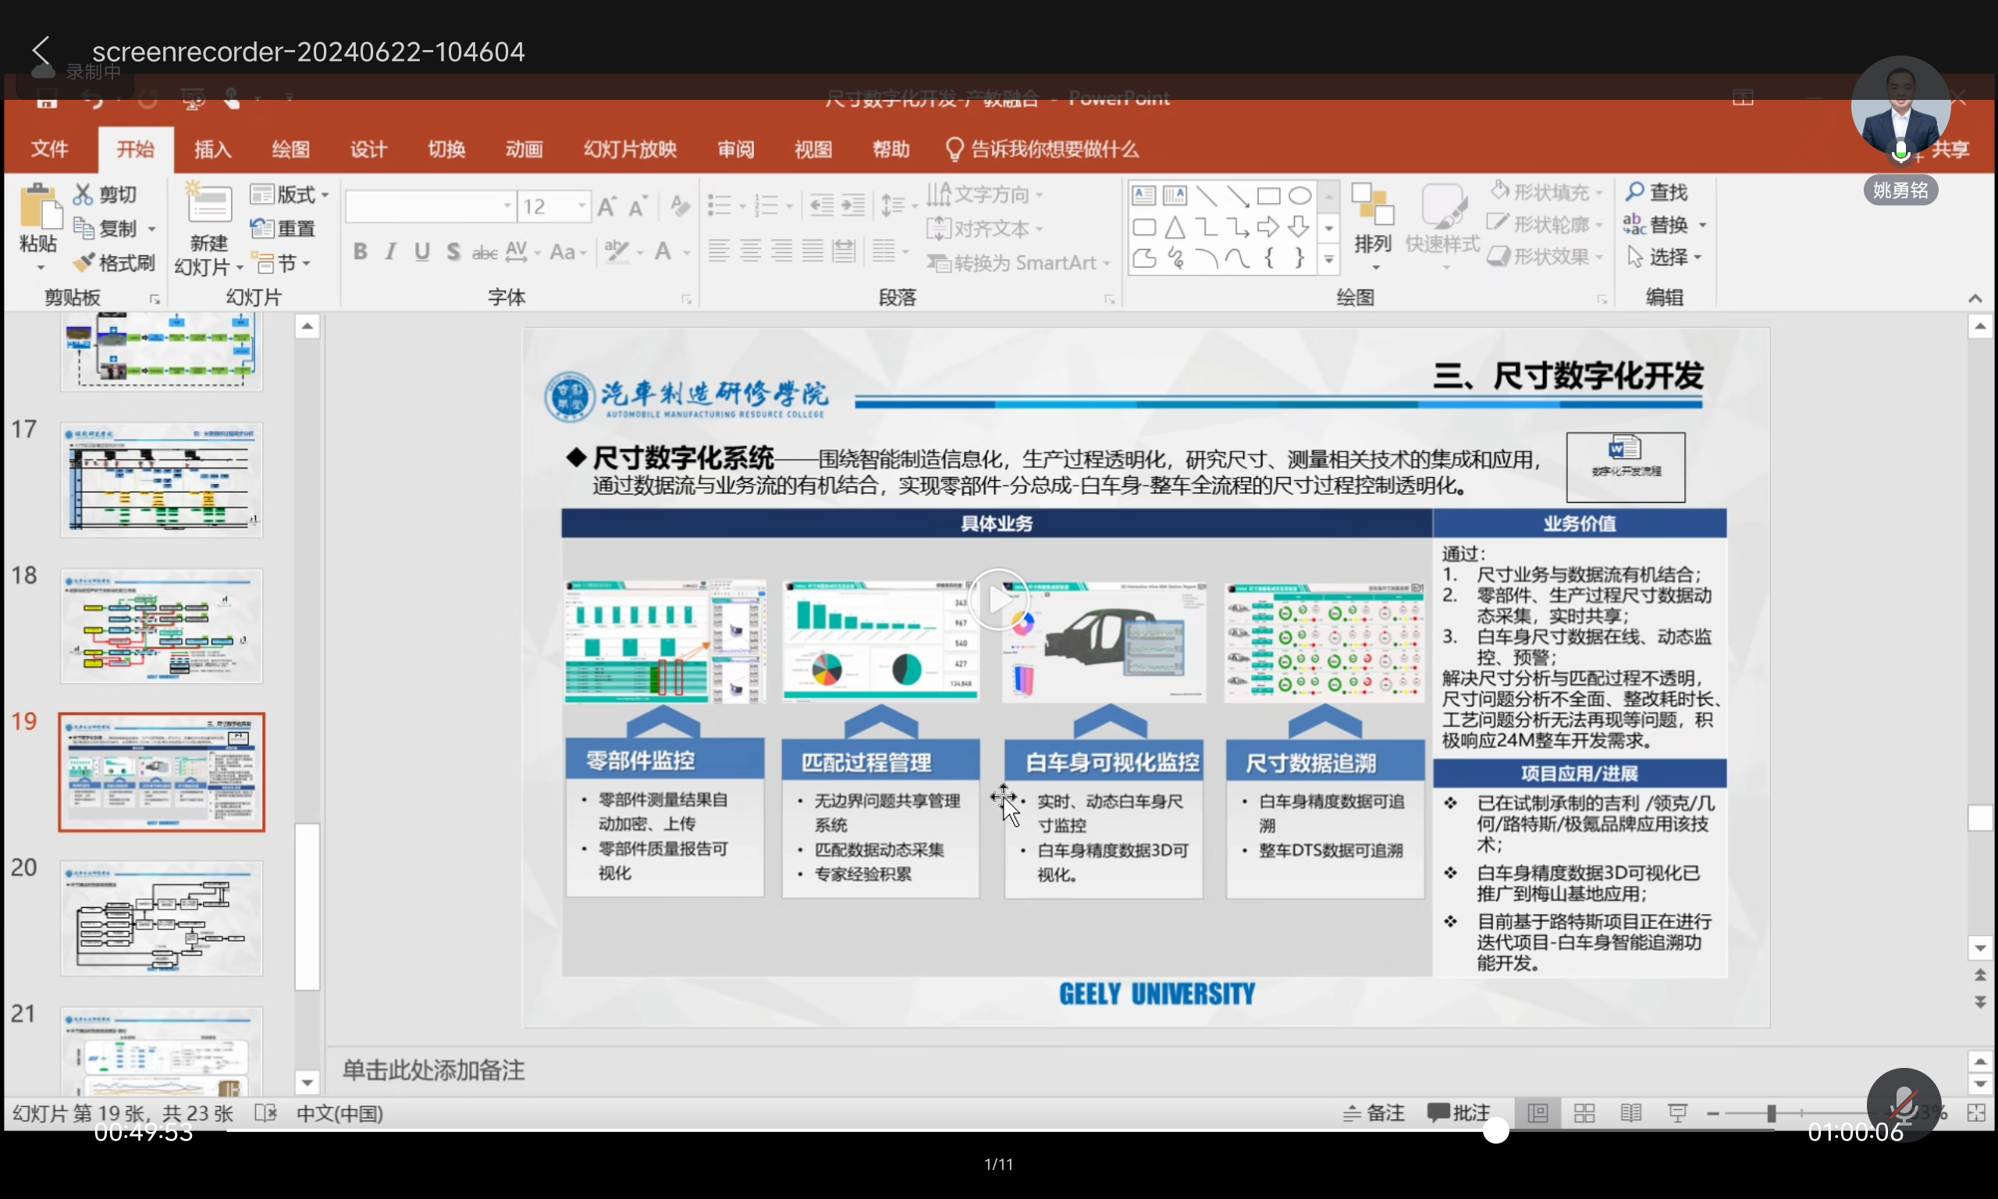
Task: Select the rectangle shape in gallery
Action: pos(1269,195)
